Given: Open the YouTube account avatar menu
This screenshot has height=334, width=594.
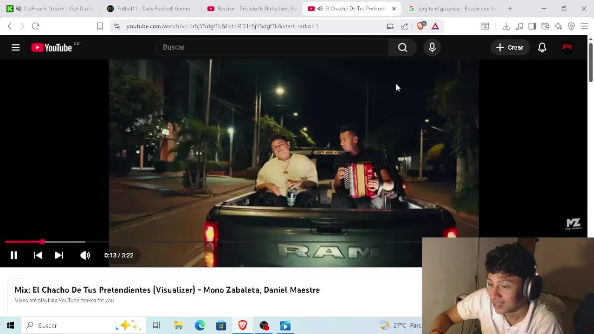Looking at the screenshot, I should (567, 47).
